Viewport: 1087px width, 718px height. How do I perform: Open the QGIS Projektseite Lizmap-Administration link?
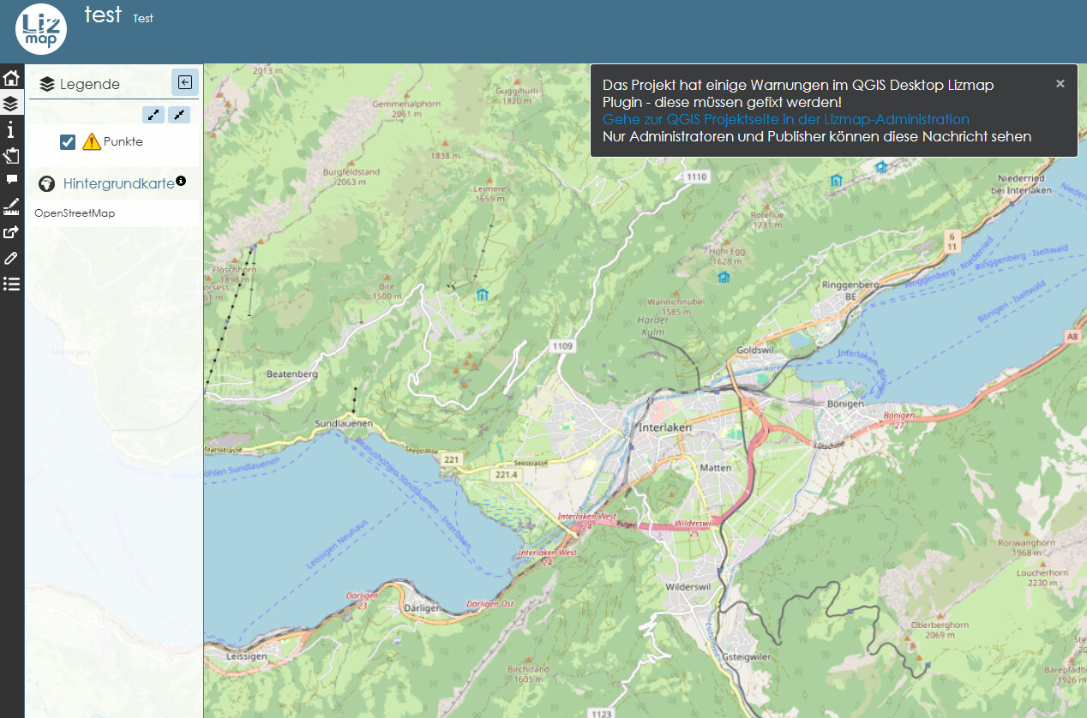pyautogui.click(x=786, y=119)
